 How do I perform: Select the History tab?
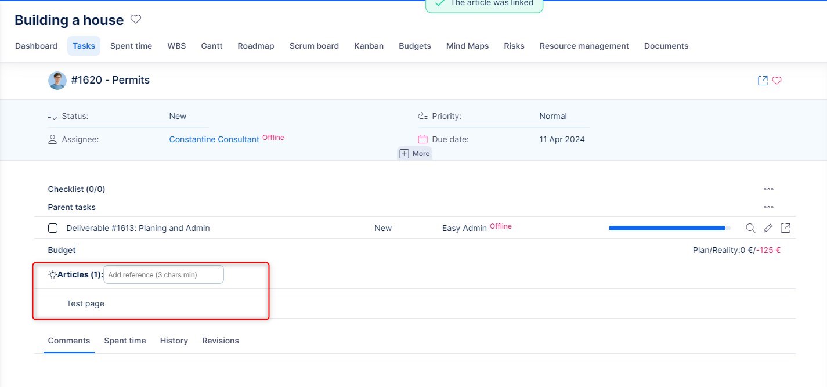[174, 341]
